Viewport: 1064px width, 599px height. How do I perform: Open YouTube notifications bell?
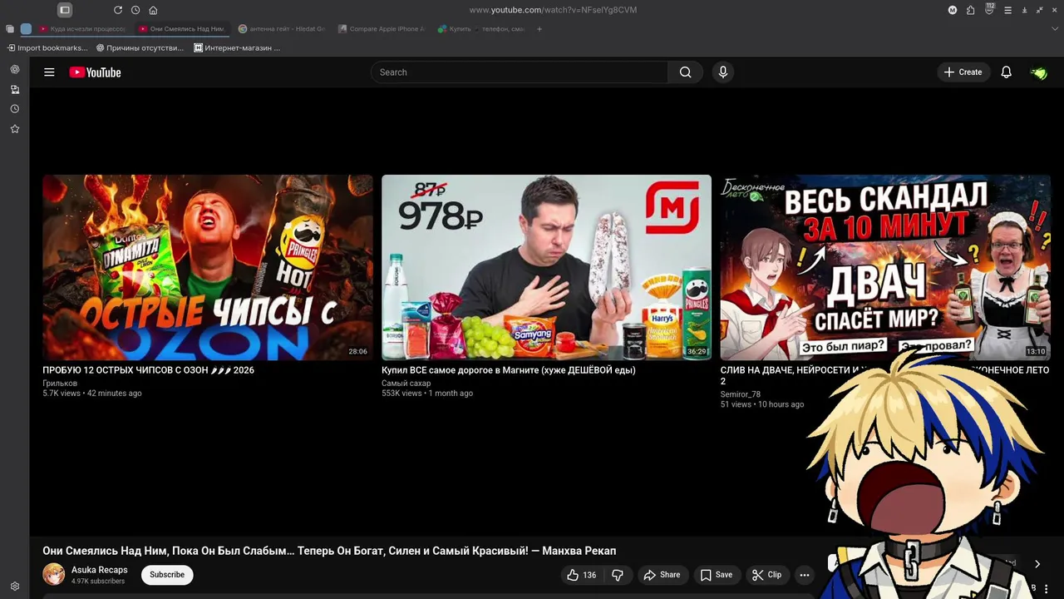pos(1006,72)
